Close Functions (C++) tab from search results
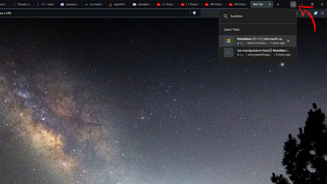 pyautogui.click(x=288, y=41)
